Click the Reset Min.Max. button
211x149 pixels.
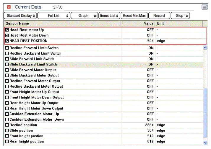[x=134, y=16]
